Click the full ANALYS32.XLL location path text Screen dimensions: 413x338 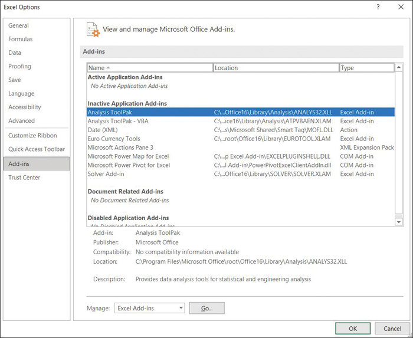[x=241, y=262]
